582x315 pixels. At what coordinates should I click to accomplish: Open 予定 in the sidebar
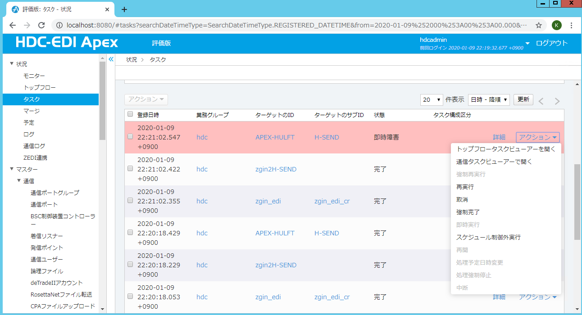[x=29, y=122]
